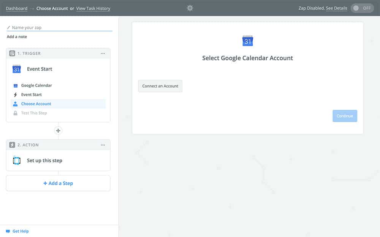The width and height of the screenshot is (380, 237).
Task: Click the large Google Calendar icon in account panel
Action: click(248, 41)
